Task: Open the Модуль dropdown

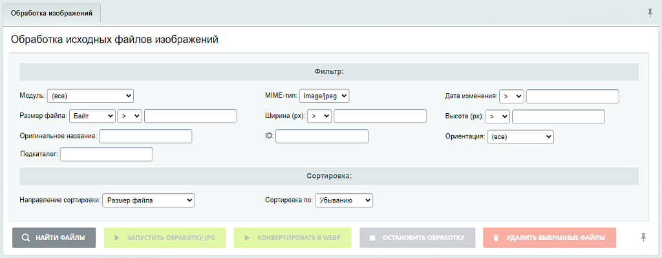Action: tap(91, 96)
